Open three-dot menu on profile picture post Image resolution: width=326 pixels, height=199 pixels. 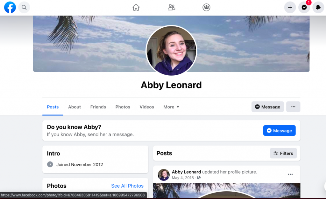pyautogui.click(x=290, y=174)
